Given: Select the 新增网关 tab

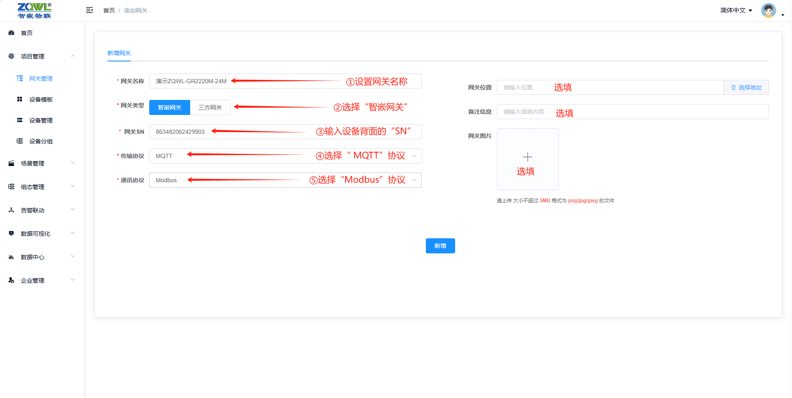Looking at the screenshot, I should pyautogui.click(x=119, y=53).
